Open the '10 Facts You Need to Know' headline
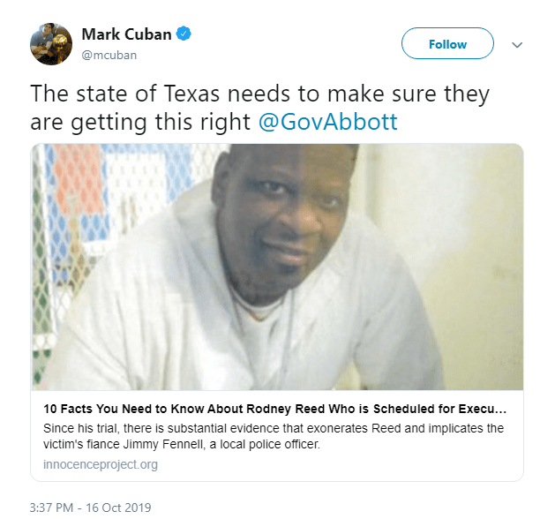 tap(275, 409)
